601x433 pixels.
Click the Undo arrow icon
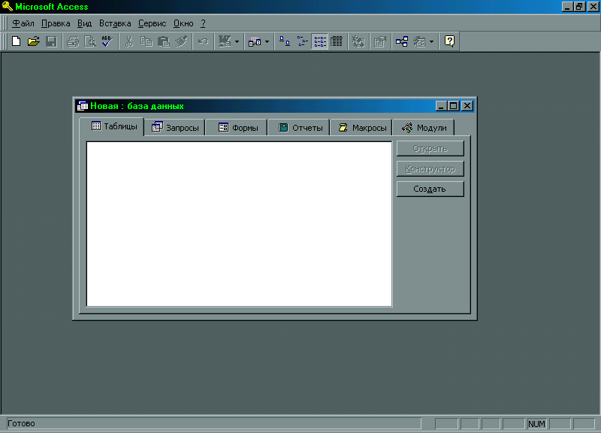click(x=203, y=41)
